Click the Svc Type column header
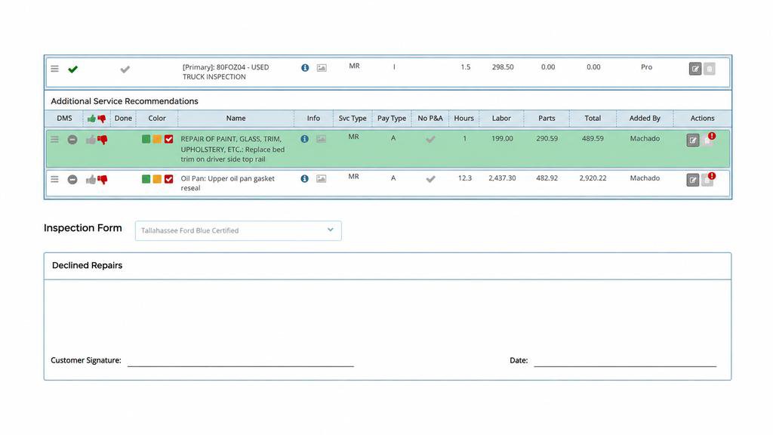 [x=353, y=119]
